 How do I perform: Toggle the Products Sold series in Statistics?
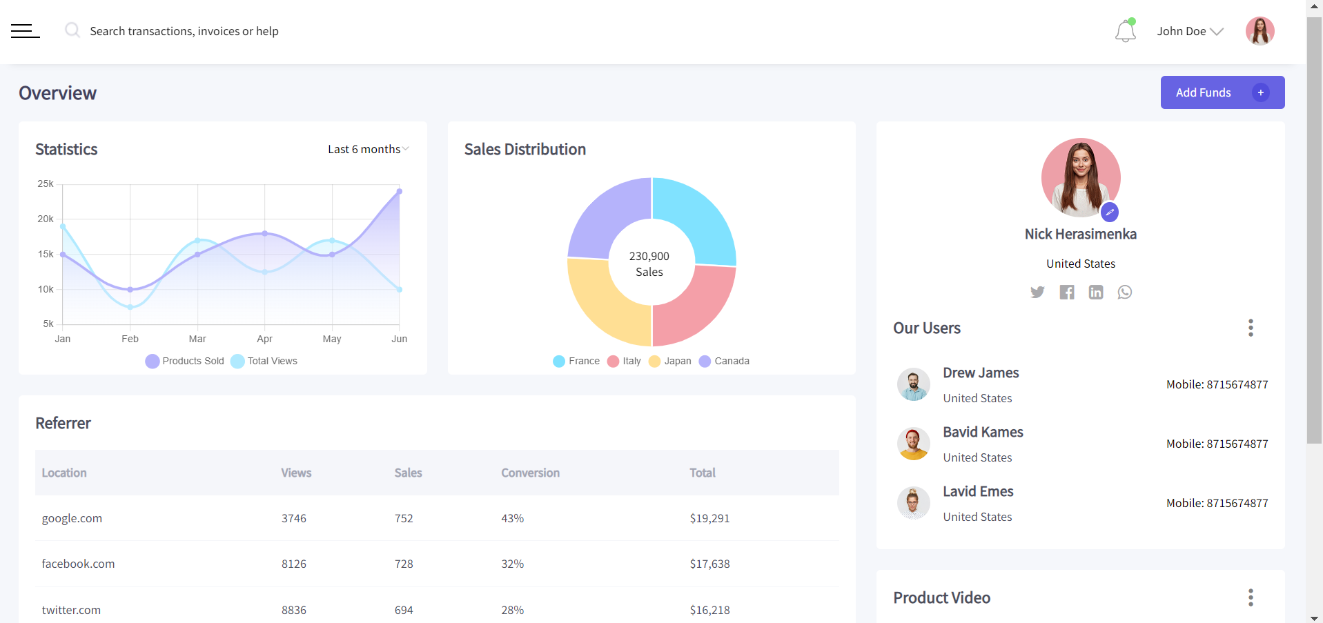(184, 361)
